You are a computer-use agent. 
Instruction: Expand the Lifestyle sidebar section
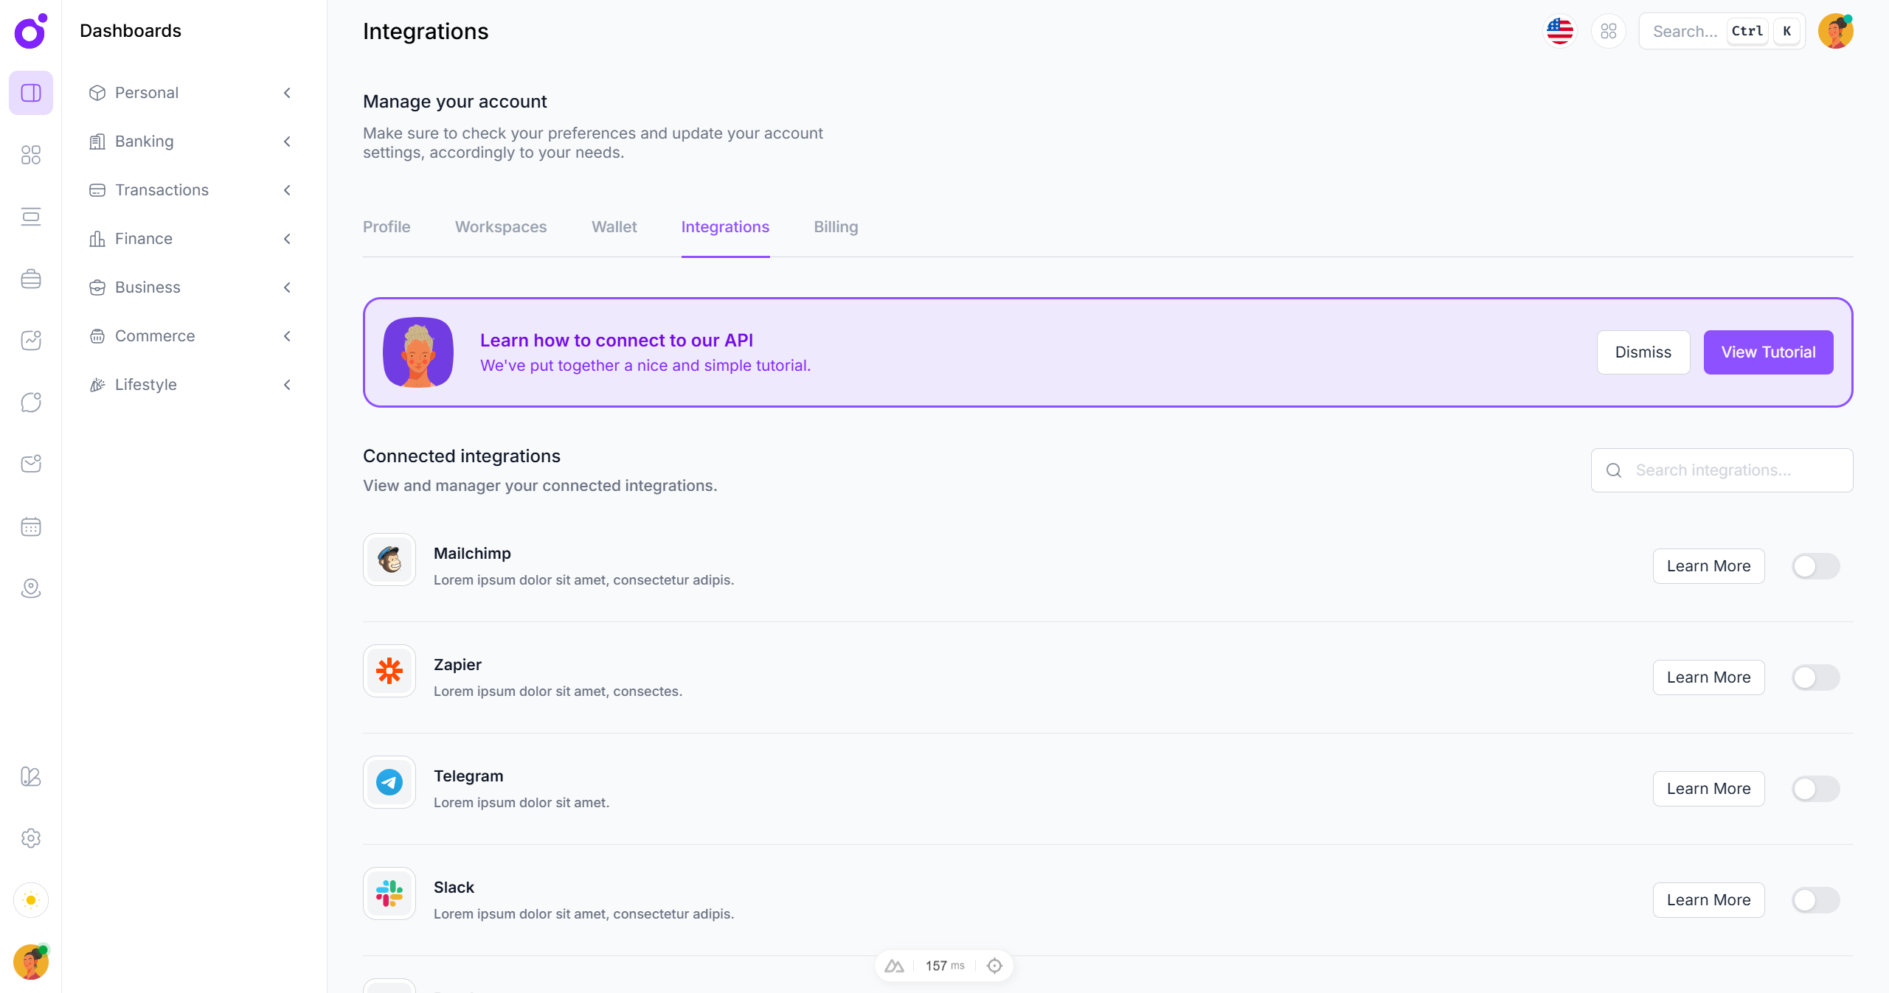[x=287, y=385]
